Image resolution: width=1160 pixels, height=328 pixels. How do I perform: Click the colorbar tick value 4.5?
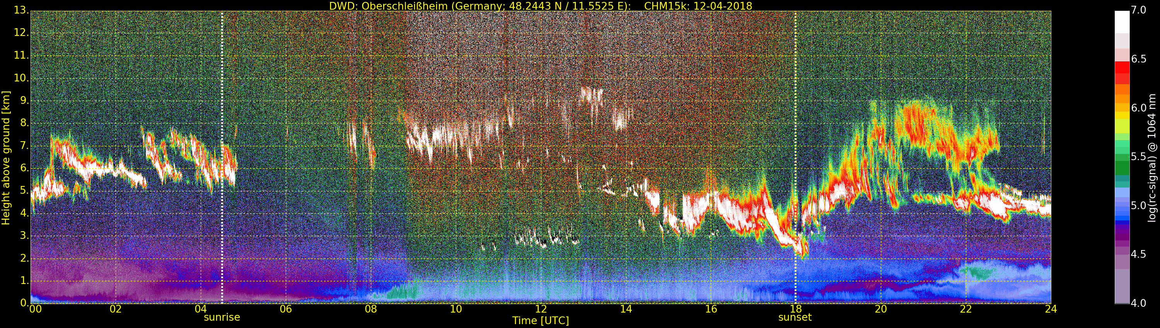[x=1138, y=254]
